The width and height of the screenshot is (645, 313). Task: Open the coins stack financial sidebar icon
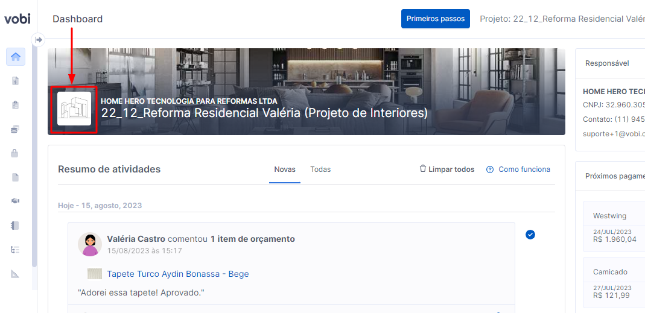coord(16,129)
